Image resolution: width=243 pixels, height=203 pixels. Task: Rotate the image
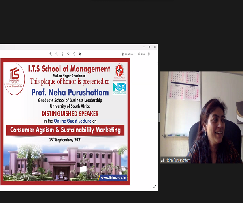74,54
